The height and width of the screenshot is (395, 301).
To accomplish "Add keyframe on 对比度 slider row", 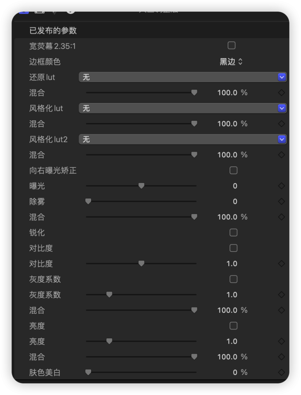I will 281,264.
